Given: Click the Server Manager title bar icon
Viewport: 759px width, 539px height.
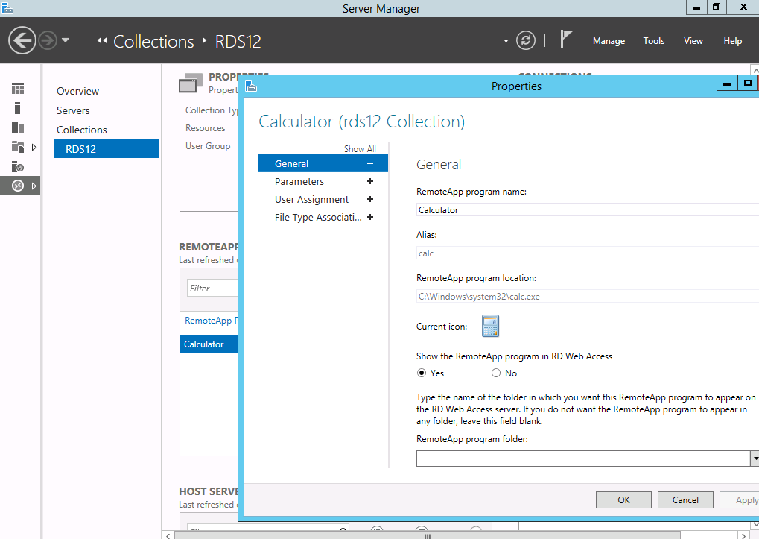Looking at the screenshot, I should tap(7, 7).
